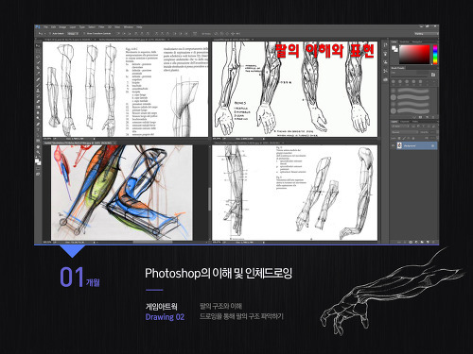Toggle Show Transform Controls checkbox
The height and width of the screenshot is (354, 473).
tap(84, 34)
